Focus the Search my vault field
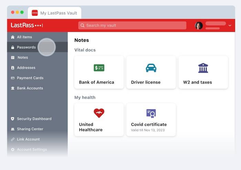 [132, 25]
